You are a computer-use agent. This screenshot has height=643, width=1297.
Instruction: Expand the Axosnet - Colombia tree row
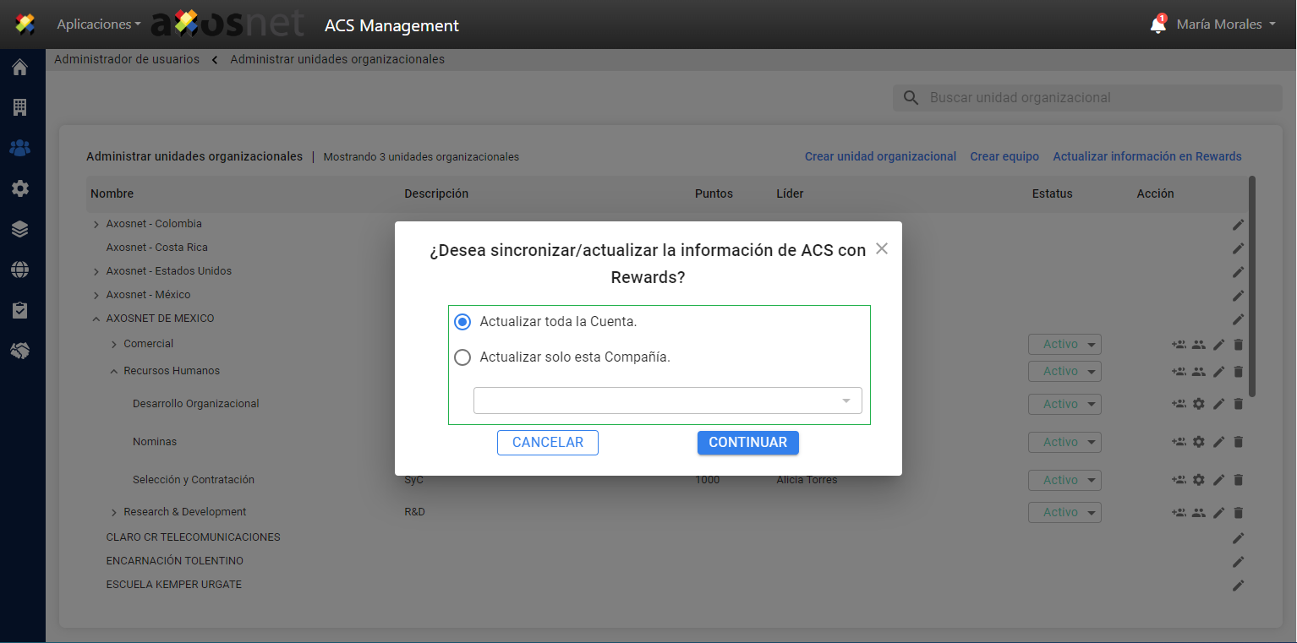pyautogui.click(x=96, y=225)
